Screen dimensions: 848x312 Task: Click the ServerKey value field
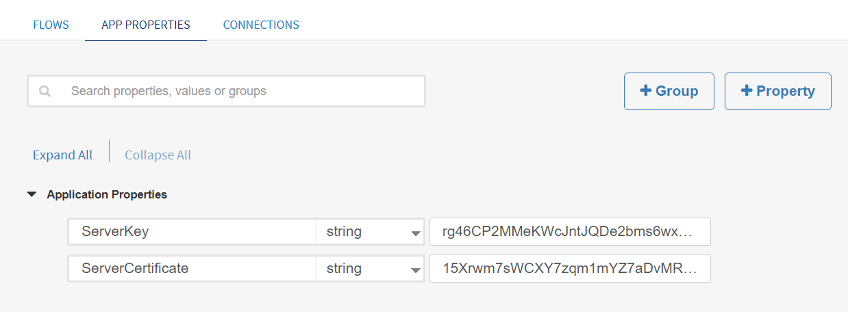click(569, 232)
